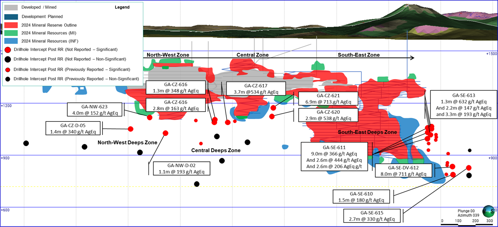Click the GA-SE-DV-612 8.0m @ 711 g/t label
Image resolution: width=498 pixels, height=227 pixels.
(407, 171)
